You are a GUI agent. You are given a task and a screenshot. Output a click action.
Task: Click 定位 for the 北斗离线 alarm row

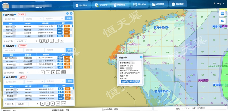(x=67, y=36)
